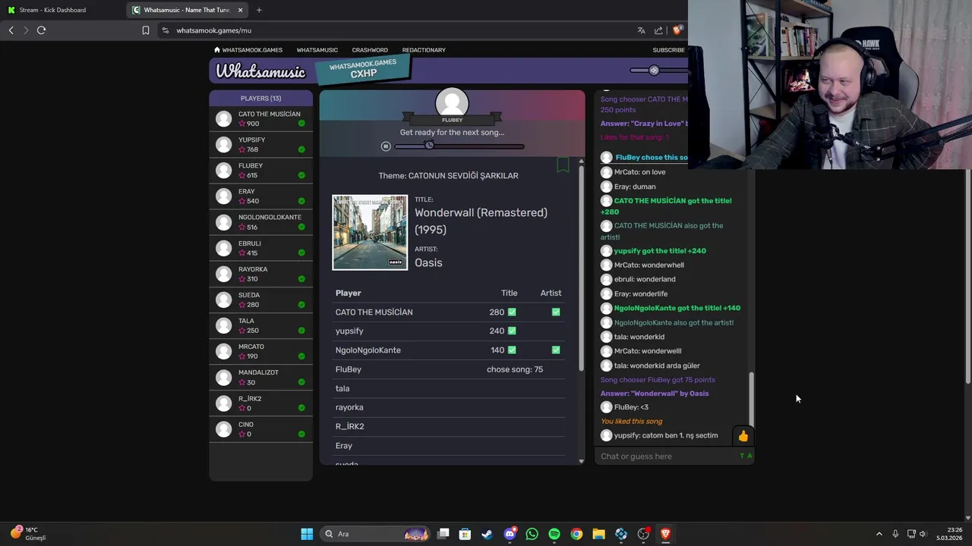Click CATO THE MUSİCİAN title checkbox
The image size is (972, 546).
coord(512,312)
